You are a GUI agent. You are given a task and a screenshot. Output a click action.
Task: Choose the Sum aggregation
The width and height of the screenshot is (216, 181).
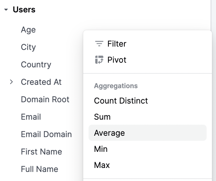point(102,117)
